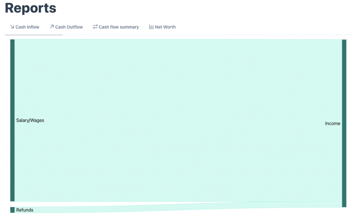Switch to the Cash Outflow tab
Viewport: 361px width, 219px height.
tap(66, 27)
